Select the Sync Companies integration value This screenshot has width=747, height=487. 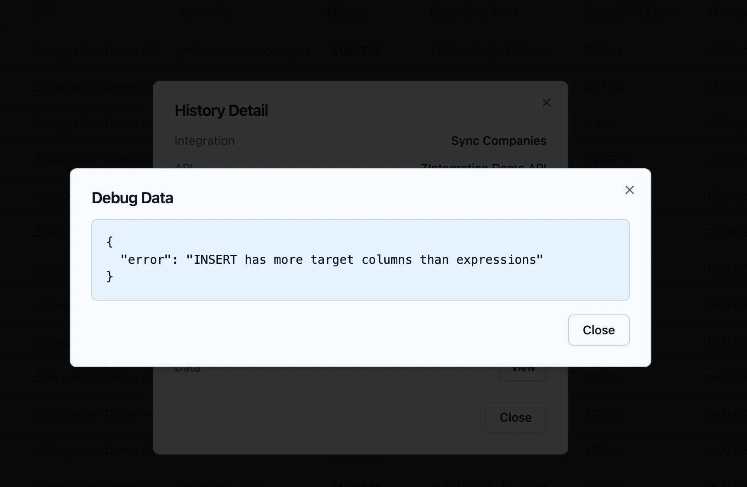point(499,141)
